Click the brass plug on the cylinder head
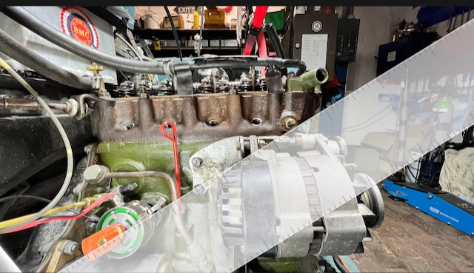This screenshot has width=474, height=273. (x=290, y=123)
